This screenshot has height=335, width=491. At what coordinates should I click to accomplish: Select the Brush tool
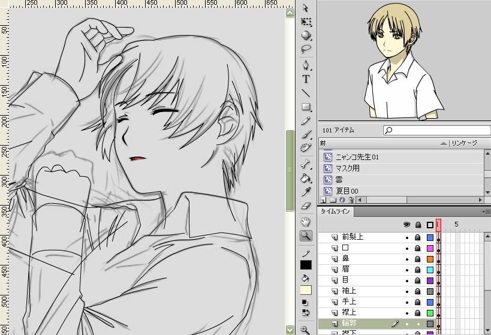(x=306, y=135)
